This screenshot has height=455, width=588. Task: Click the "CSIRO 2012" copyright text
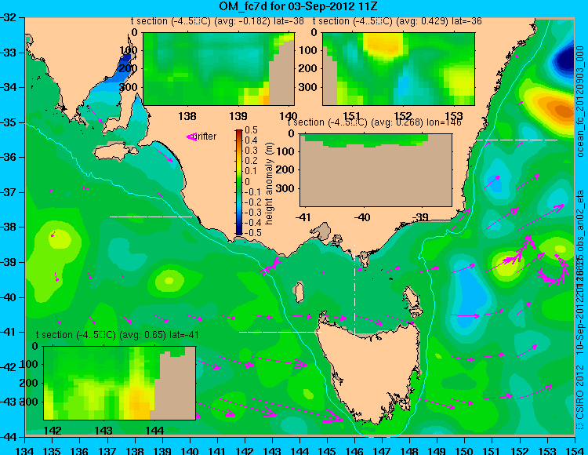(581, 393)
